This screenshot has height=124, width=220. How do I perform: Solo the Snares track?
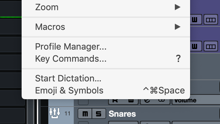tap(99, 114)
